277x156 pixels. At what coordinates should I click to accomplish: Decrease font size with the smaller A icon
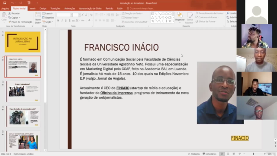[86, 15]
